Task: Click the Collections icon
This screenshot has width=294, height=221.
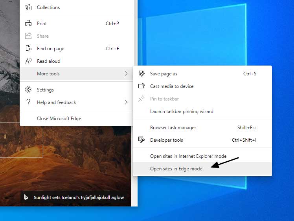Action: (29, 7)
